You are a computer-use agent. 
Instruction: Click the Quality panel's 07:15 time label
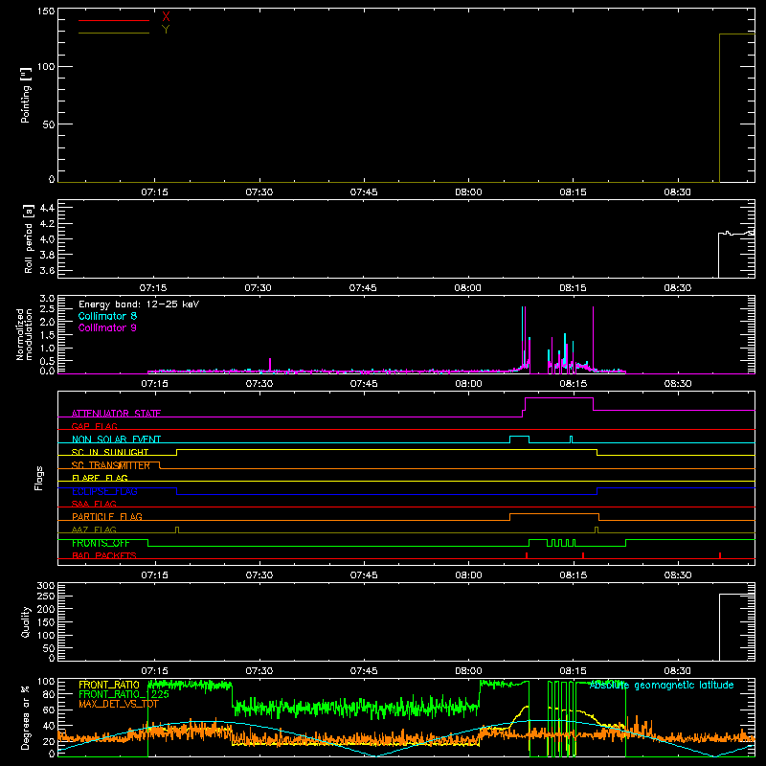pyautogui.click(x=154, y=671)
